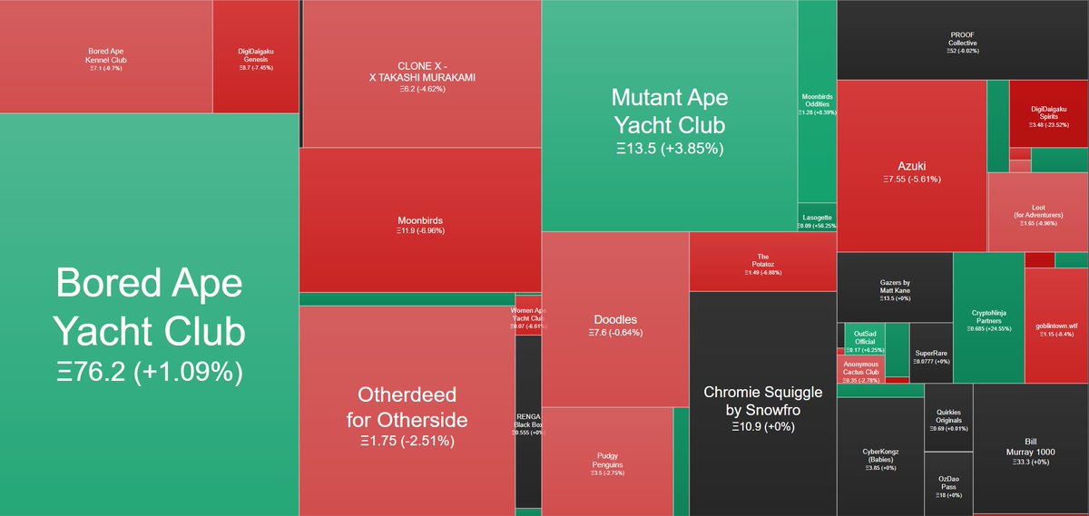Viewport: 1089px width, 516px height.
Task: Open the Quirkies Originals tile
Action: 948,417
